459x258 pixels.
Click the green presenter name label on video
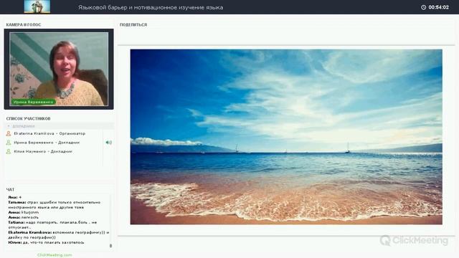click(x=34, y=102)
